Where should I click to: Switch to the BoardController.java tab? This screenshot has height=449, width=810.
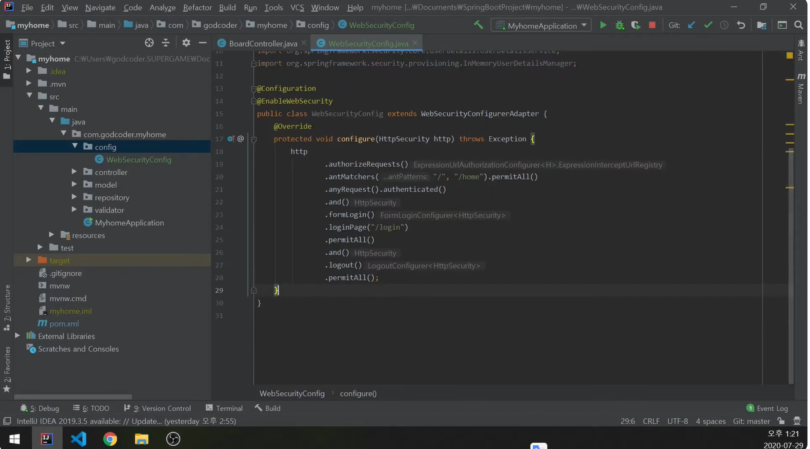[263, 44]
